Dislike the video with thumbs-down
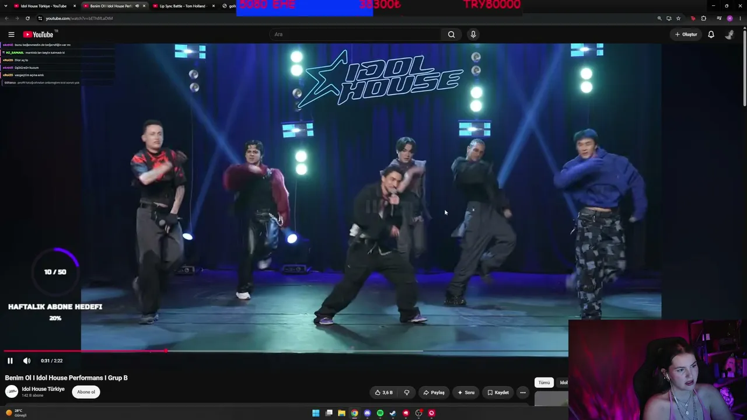The width and height of the screenshot is (747, 420). coord(407,393)
